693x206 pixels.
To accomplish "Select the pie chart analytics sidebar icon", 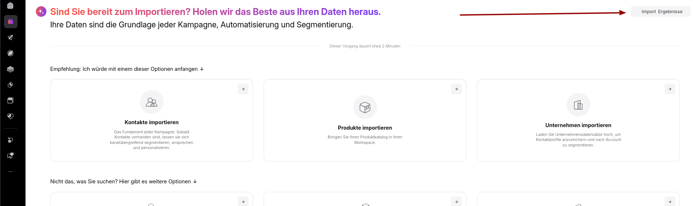I will pos(11,85).
